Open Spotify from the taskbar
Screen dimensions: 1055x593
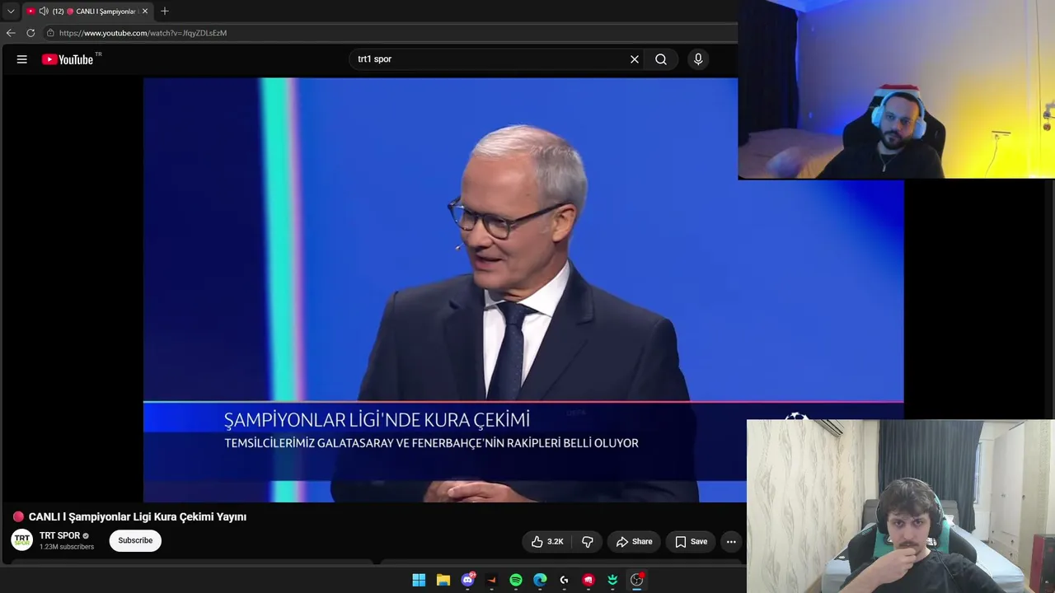click(x=516, y=580)
